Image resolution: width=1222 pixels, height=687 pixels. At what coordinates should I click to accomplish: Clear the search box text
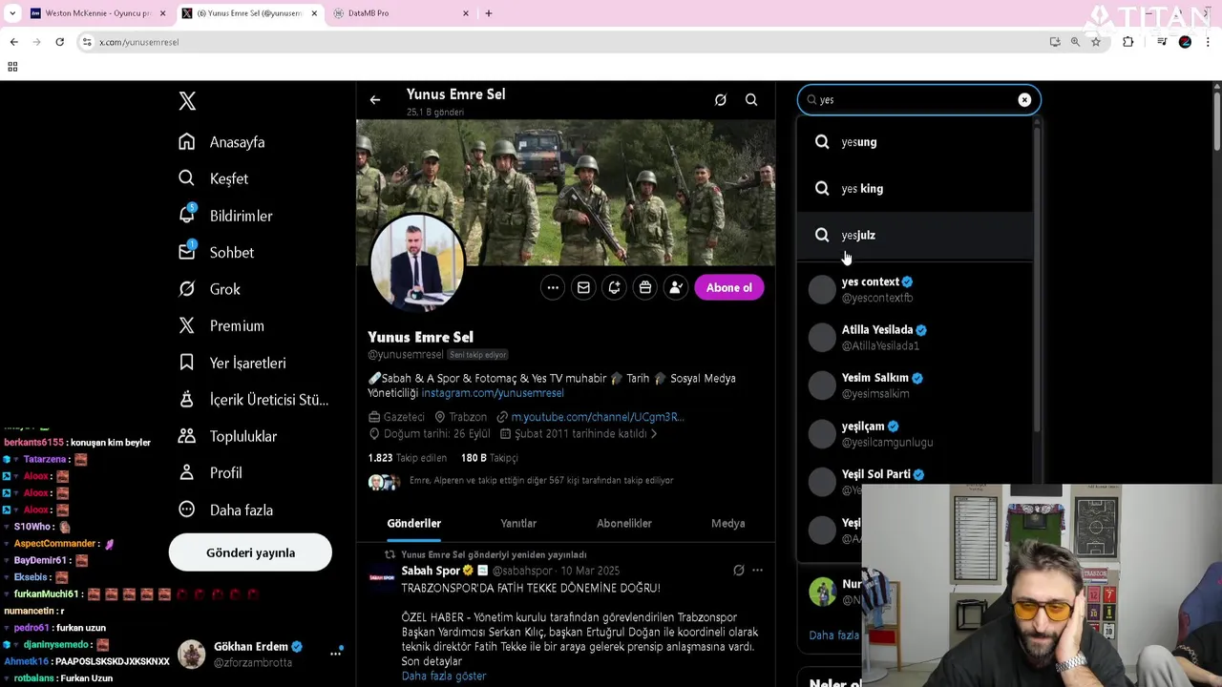[1024, 99]
